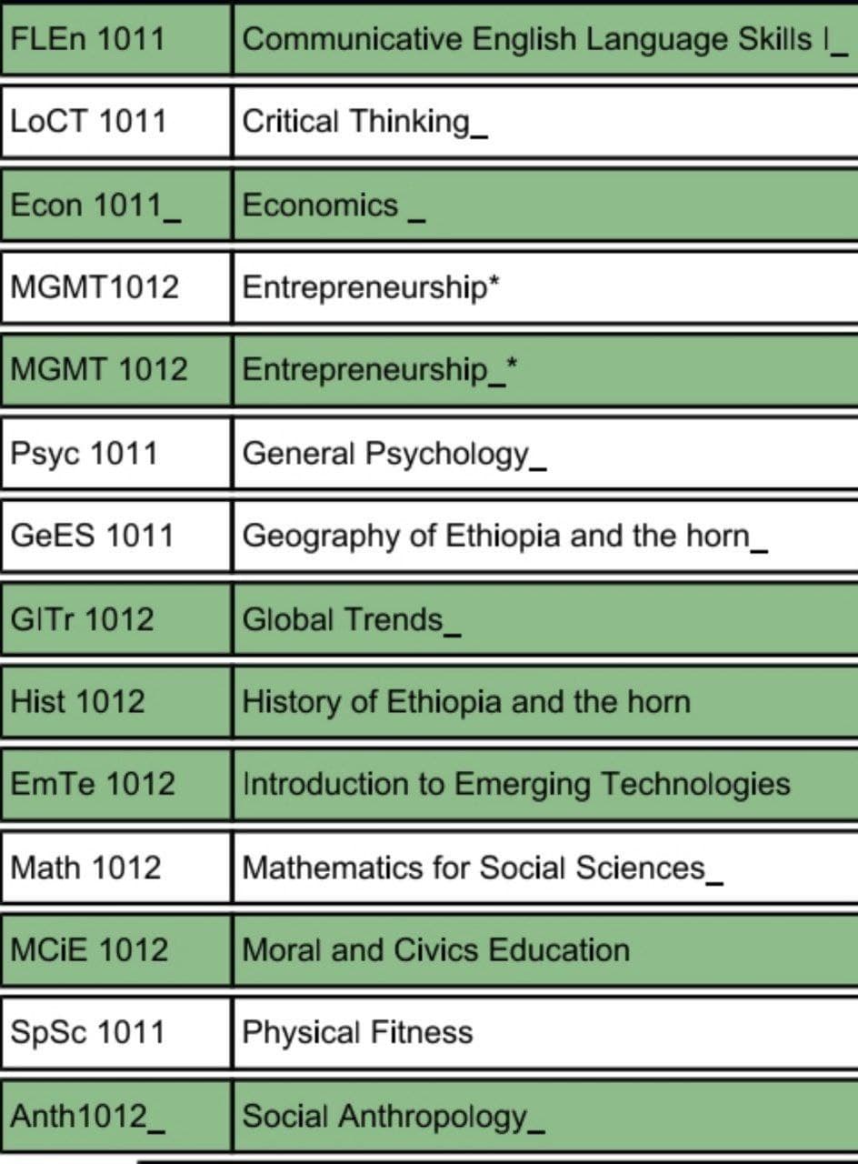858x1164 pixels.
Task: Click Moral and Civics Education cell
Action: click(x=545, y=949)
